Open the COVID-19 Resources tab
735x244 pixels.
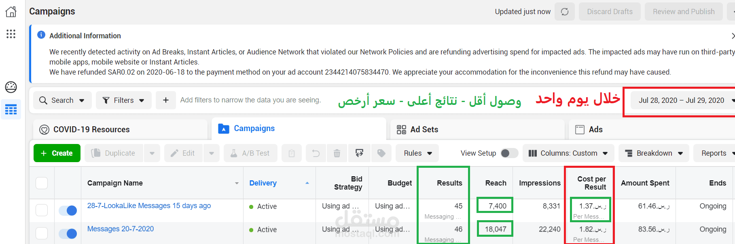(x=91, y=129)
